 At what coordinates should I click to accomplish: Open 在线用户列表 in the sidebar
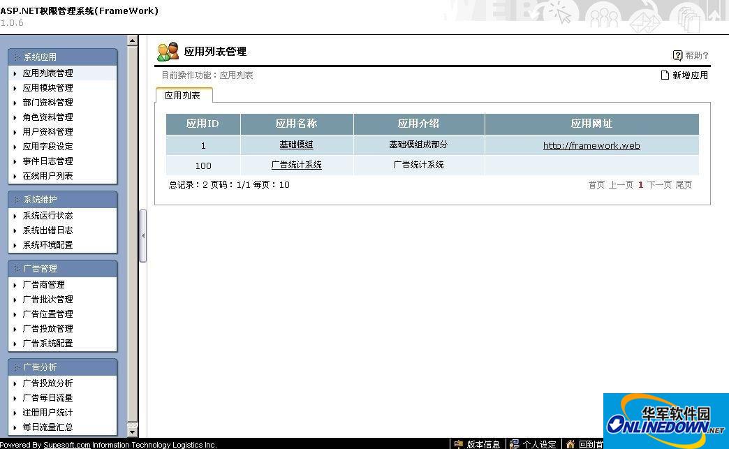[x=48, y=176]
